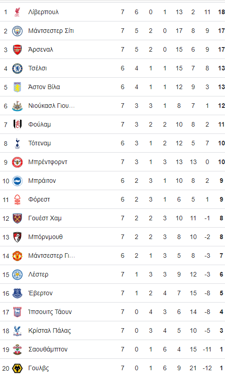
Task: Click the Chelsea club badge
Action: [17, 69]
